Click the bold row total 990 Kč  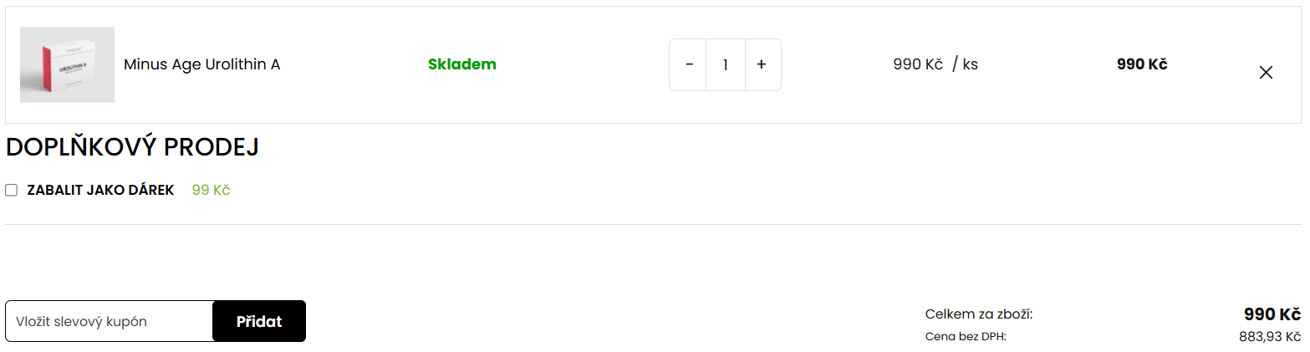point(1141,64)
